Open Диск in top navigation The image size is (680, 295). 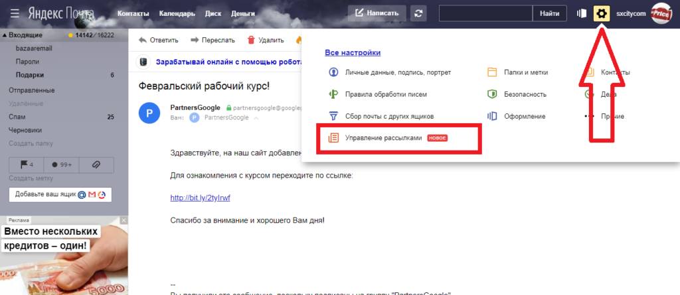tap(213, 13)
